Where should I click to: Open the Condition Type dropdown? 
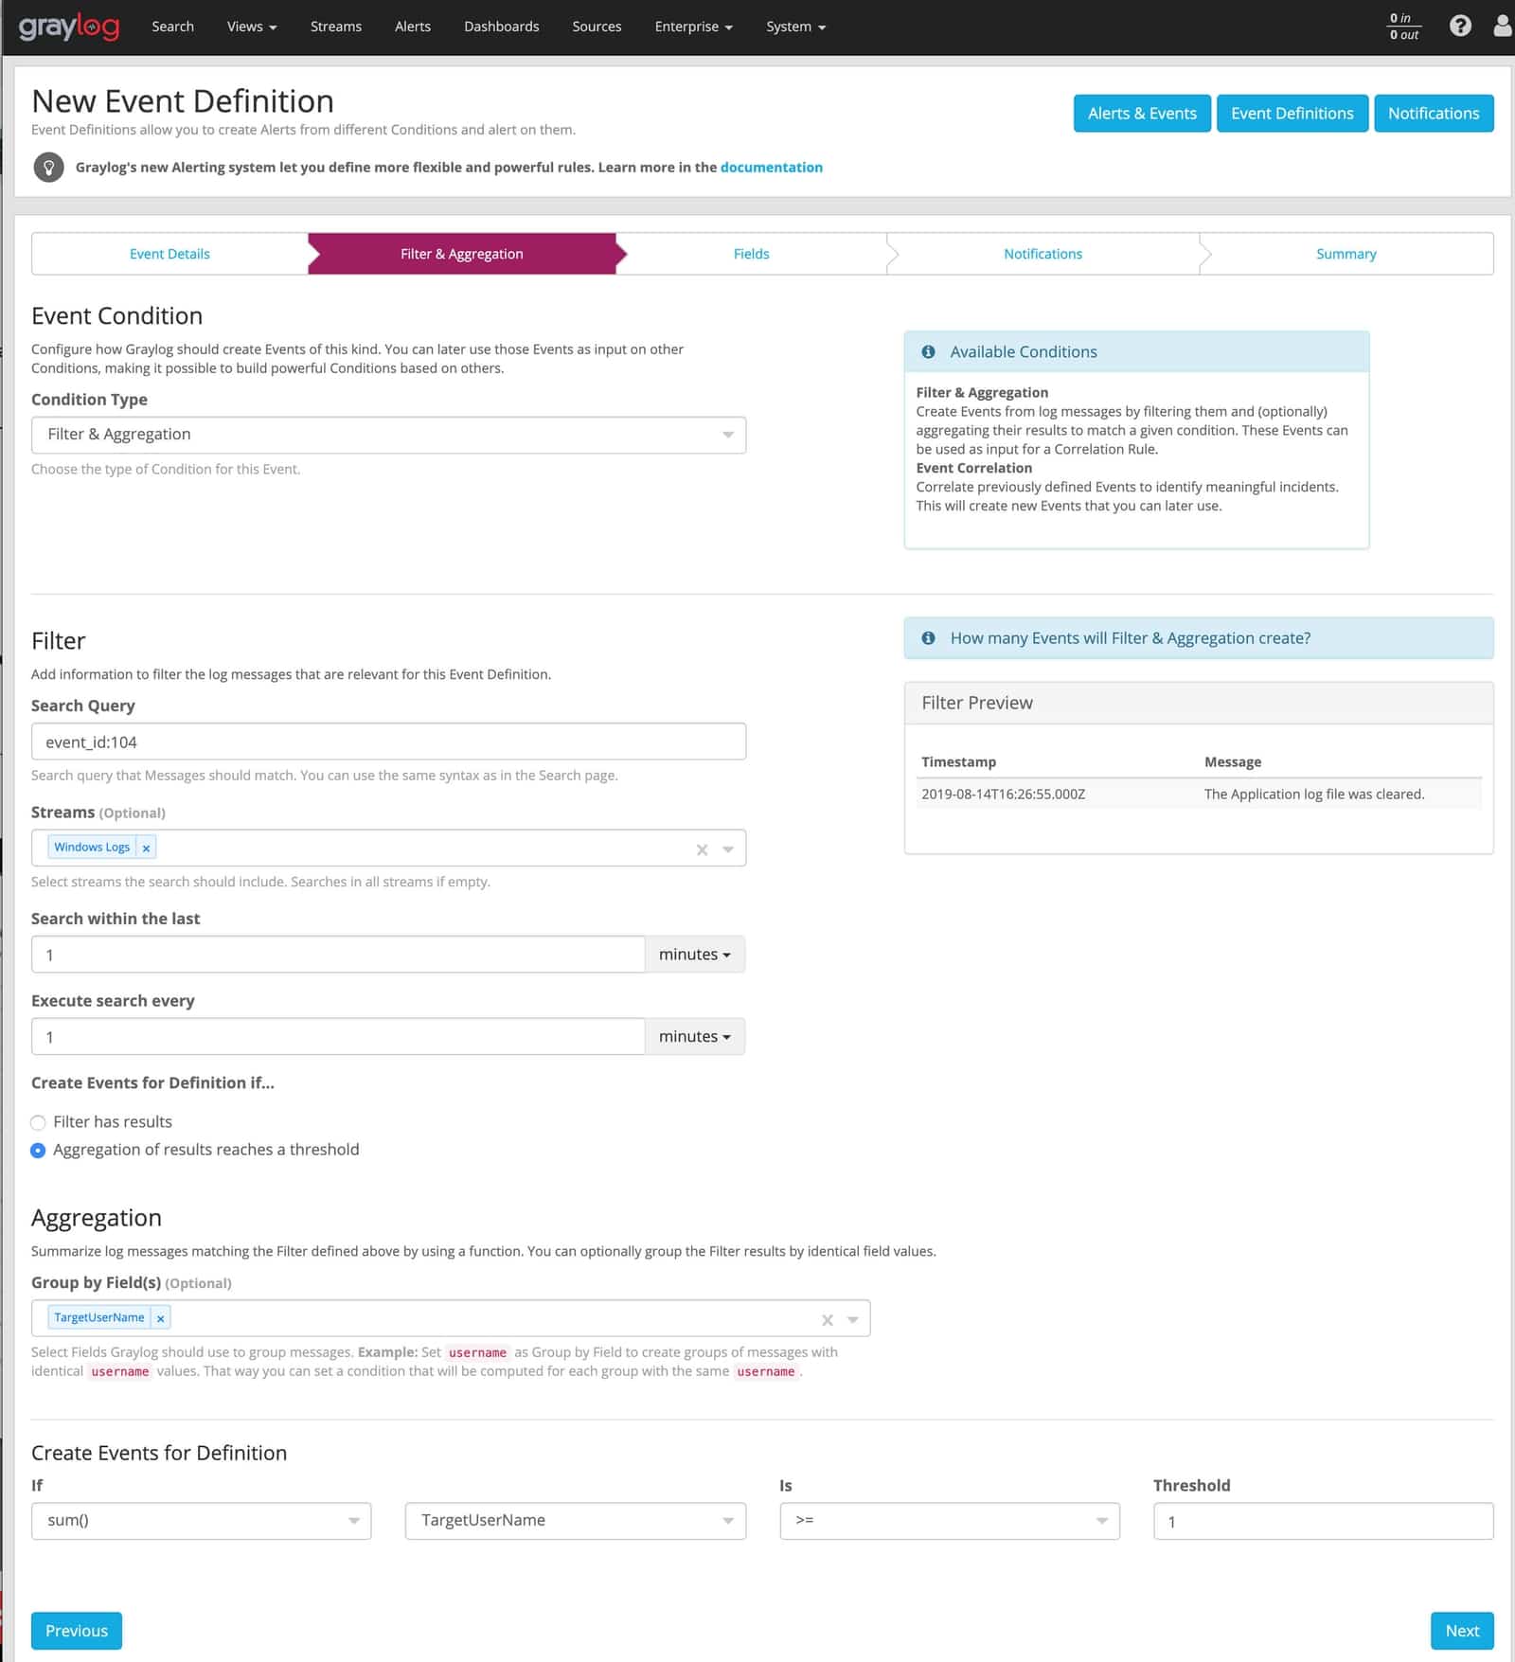388,435
